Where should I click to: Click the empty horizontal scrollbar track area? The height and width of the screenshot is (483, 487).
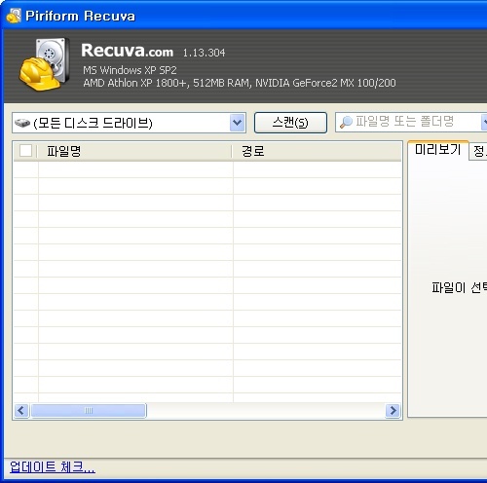266,411
